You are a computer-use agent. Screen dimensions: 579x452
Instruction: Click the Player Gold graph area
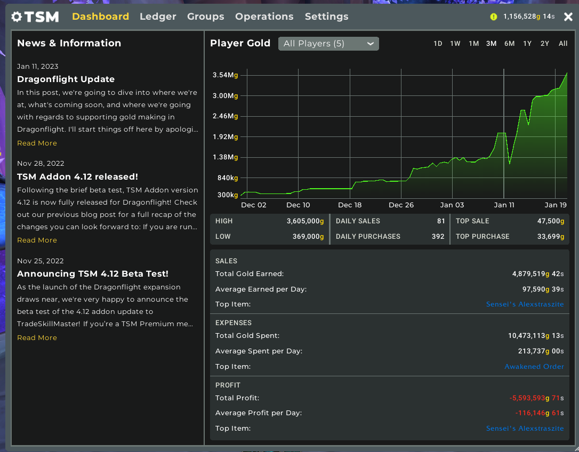pyautogui.click(x=404, y=134)
